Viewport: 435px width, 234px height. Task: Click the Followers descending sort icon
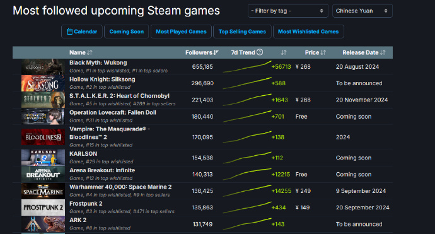216,52
